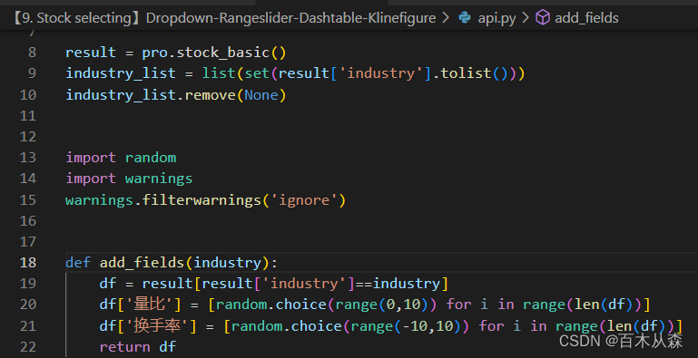Click the Python file icon in the breadcrumb
The height and width of the screenshot is (358, 698).
pyautogui.click(x=465, y=18)
